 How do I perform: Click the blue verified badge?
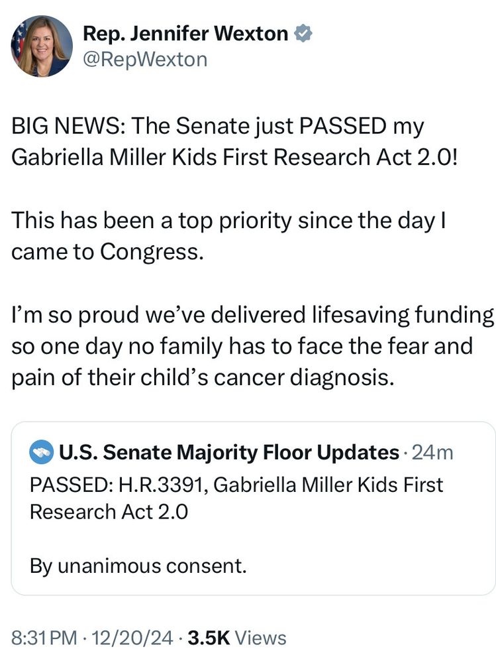coord(303,32)
